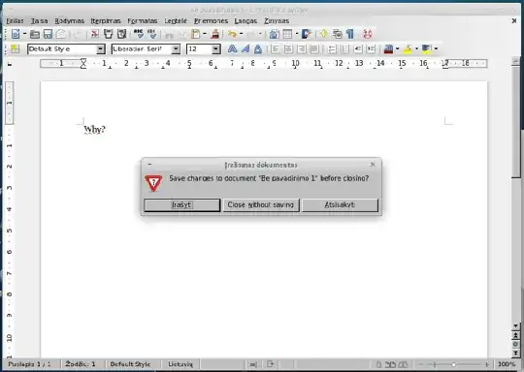
Task: Click the Decrease indent icon
Action: tap(357, 49)
